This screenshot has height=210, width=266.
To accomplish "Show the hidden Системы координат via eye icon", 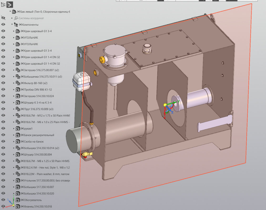I will (x=3, y=18).
